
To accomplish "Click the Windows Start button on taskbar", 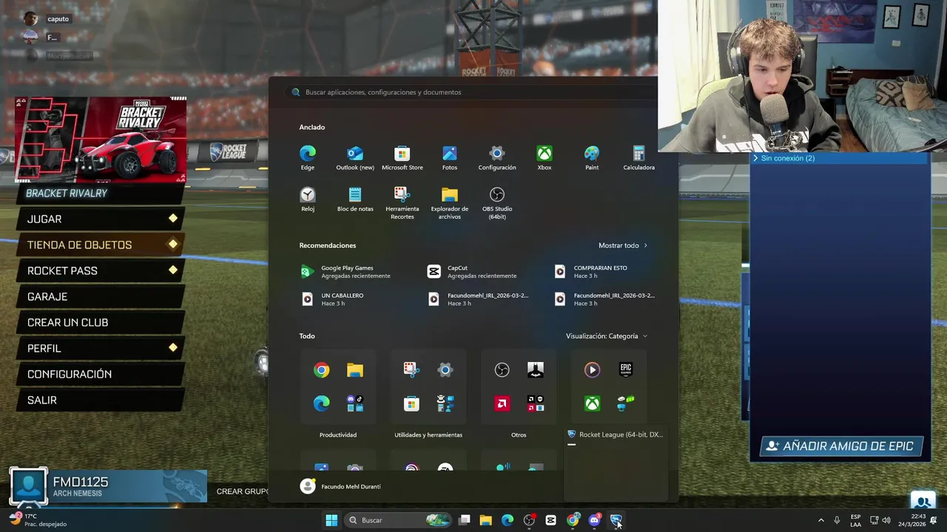I will (331, 520).
